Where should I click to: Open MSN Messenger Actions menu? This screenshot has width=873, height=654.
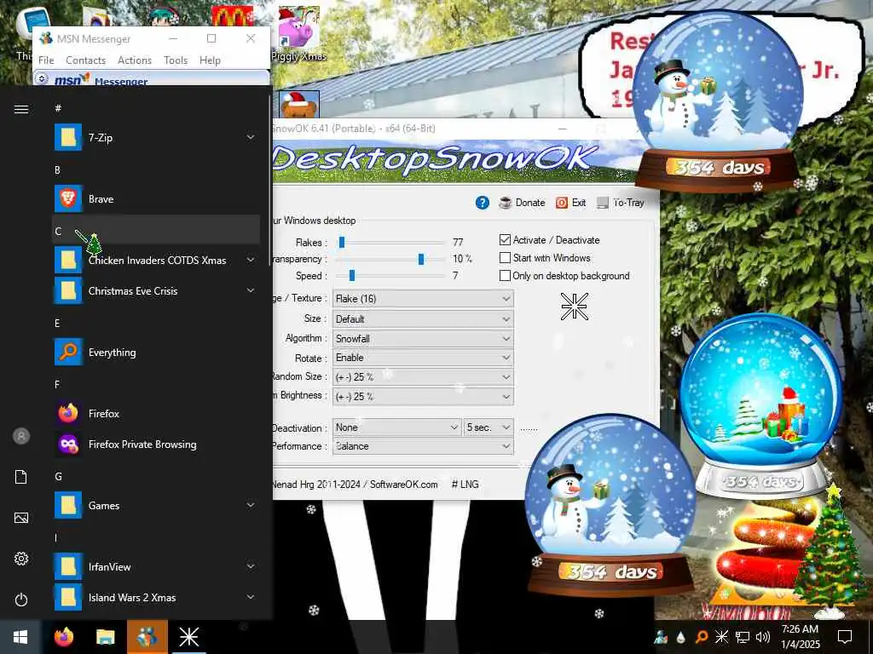tap(135, 60)
